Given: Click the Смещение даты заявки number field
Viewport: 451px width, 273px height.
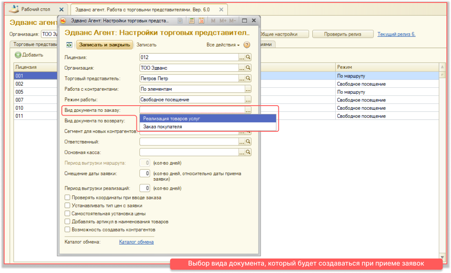Looking at the screenshot, I should point(145,174).
